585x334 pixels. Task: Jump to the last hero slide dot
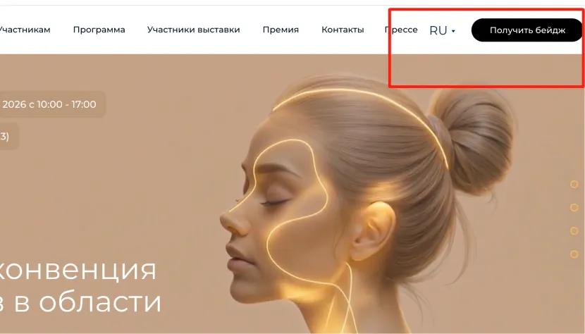[x=574, y=254]
